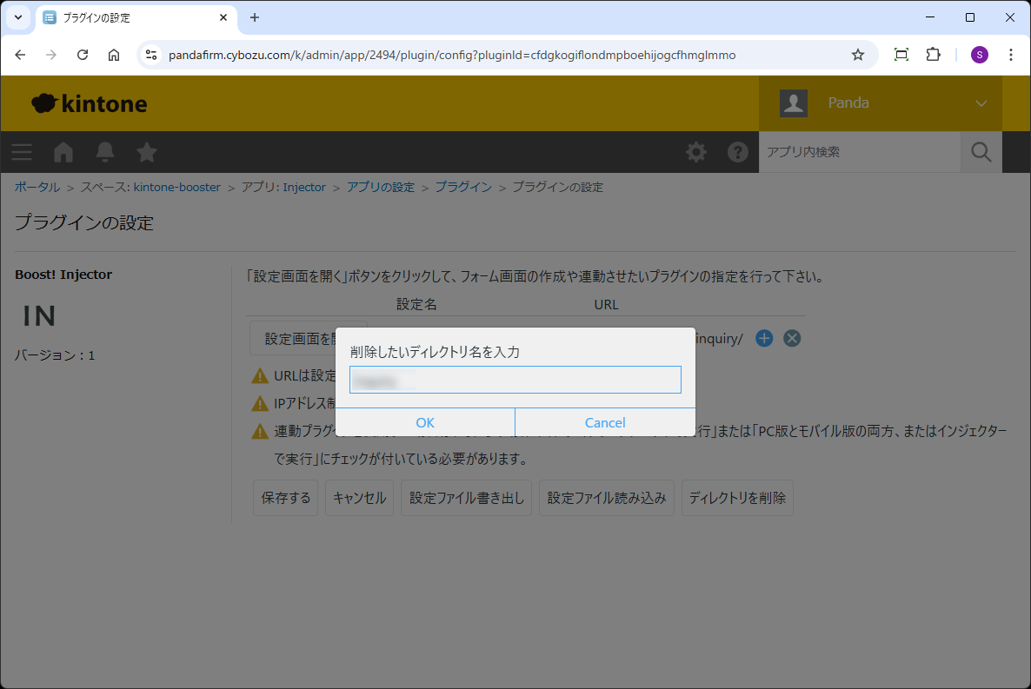Viewport: 1031px width, 689px height.
Task: Click the blue plus add-row icon
Action: tap(764, 338)
